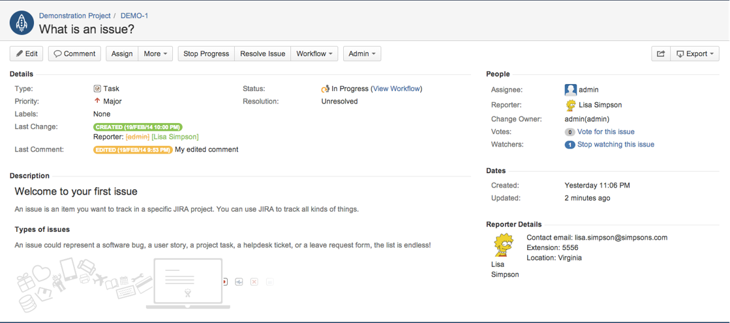Open the Export dropdown
730x323 pixels.
coord(695,54)
